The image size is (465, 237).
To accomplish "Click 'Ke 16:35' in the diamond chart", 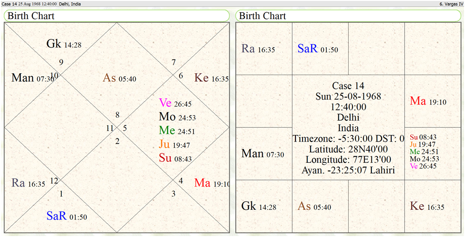I will click(211, 78).
